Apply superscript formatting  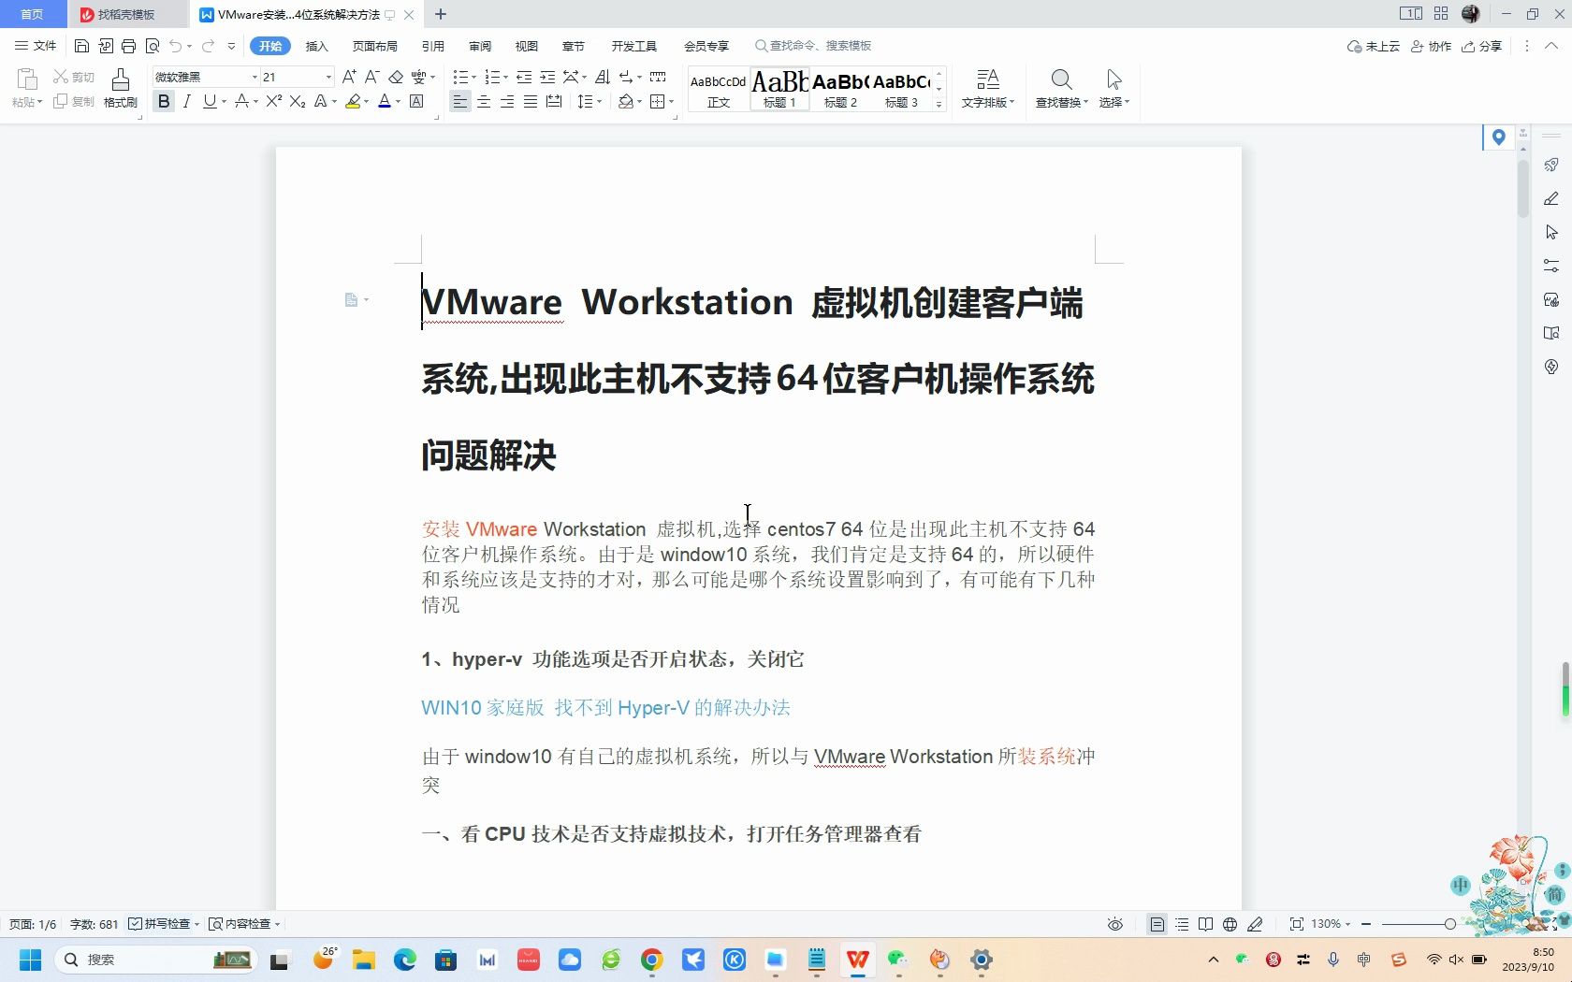click(271, 103)
